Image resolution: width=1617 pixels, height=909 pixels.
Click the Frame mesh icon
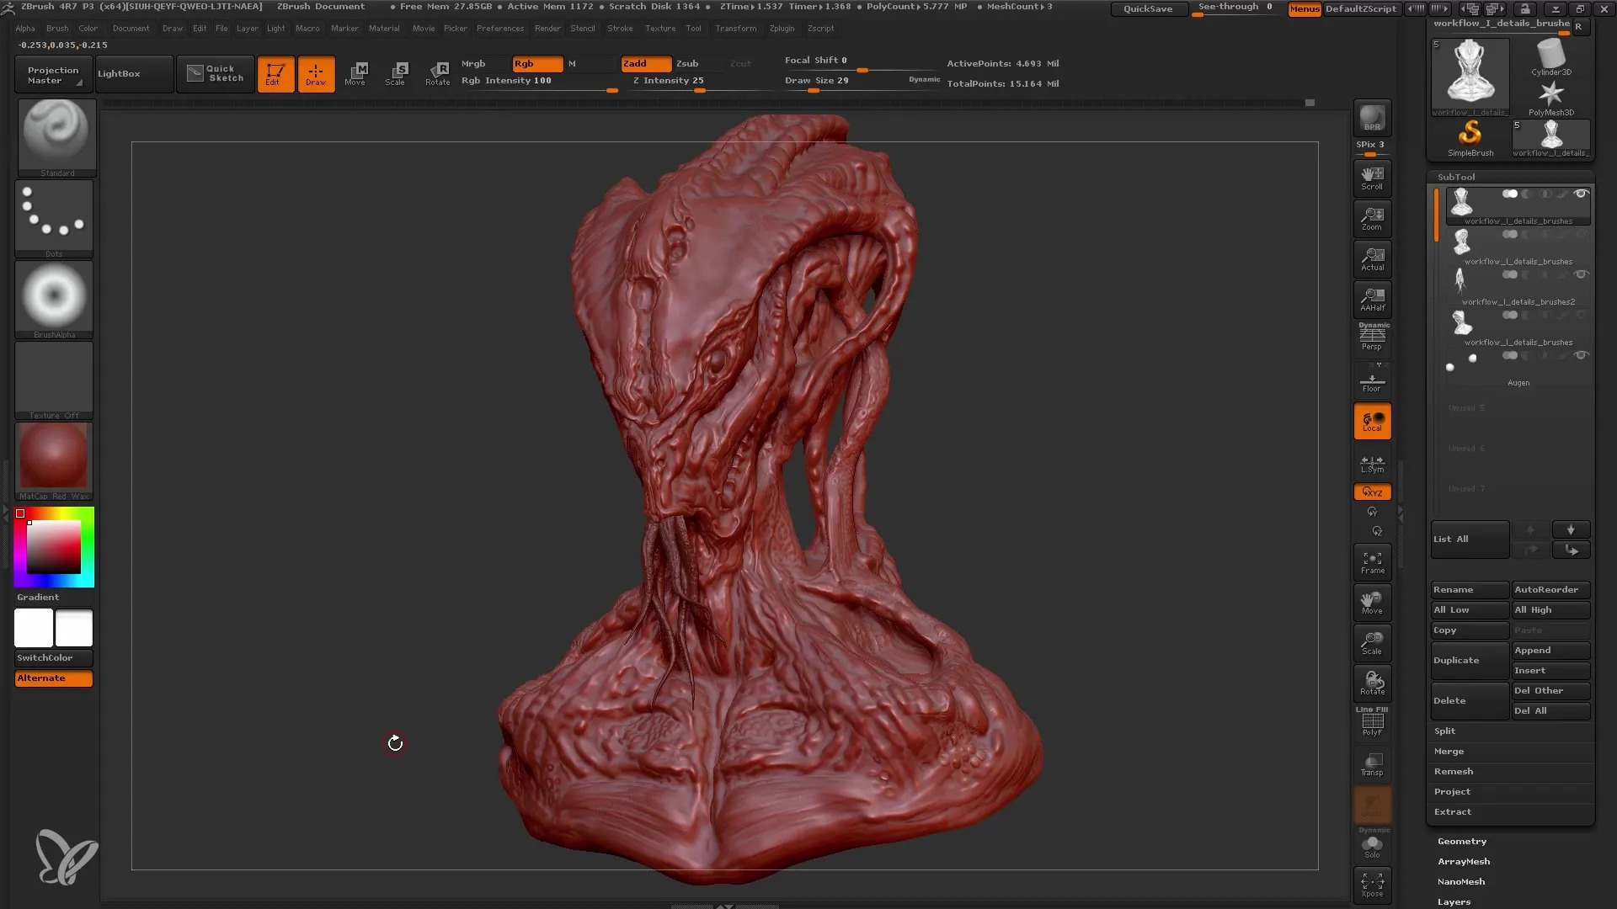pyautogui.click(x=1372, y=562)
